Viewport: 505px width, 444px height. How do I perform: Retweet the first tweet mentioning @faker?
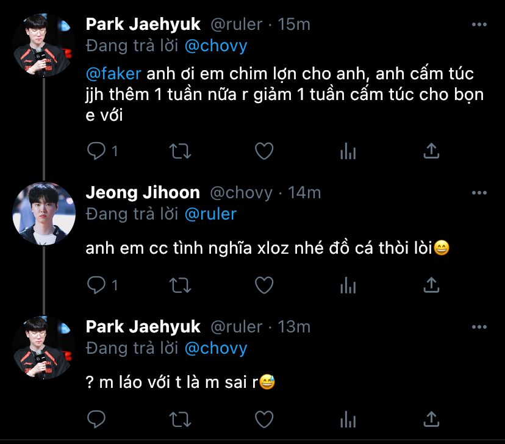point(180,151)
